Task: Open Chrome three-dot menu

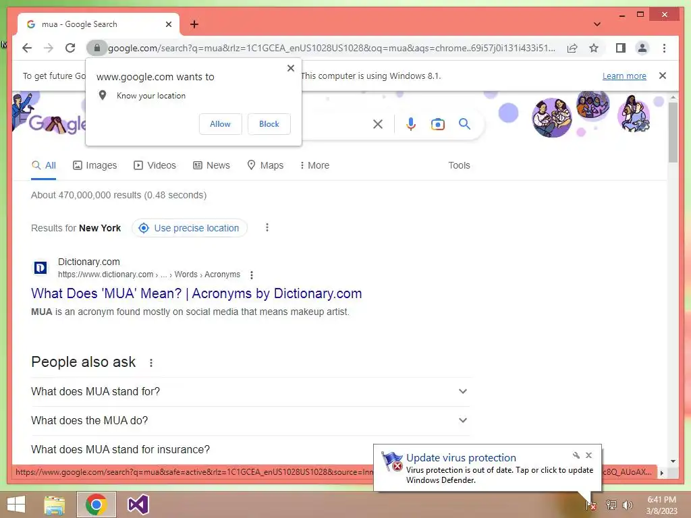Action: point(664,48)
